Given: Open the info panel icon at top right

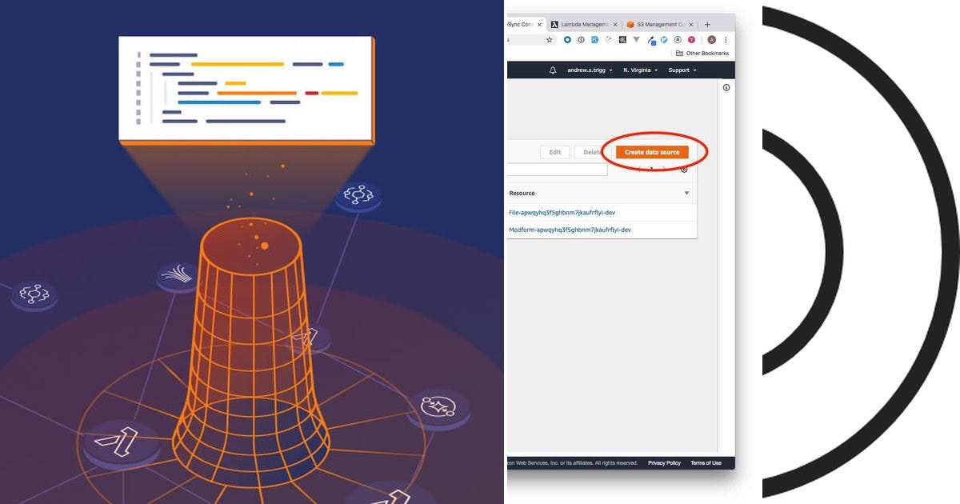Looking at the screenshot, I should coord(726,86).
